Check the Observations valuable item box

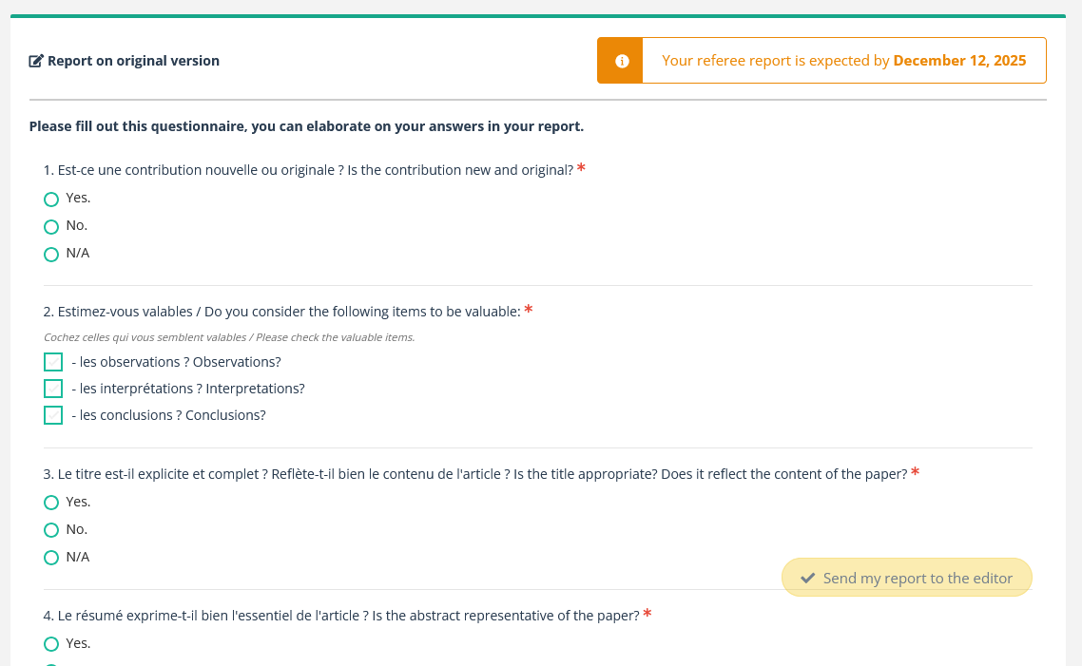(53, 362)
